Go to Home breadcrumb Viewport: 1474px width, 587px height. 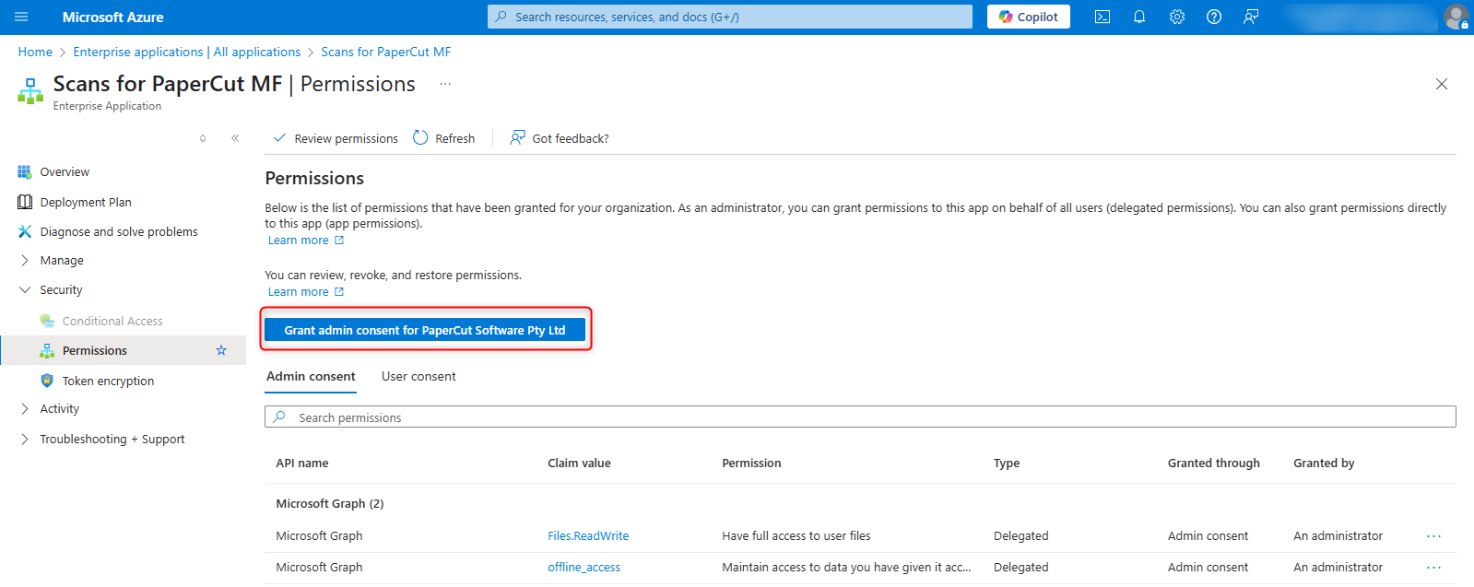(35, 53)
